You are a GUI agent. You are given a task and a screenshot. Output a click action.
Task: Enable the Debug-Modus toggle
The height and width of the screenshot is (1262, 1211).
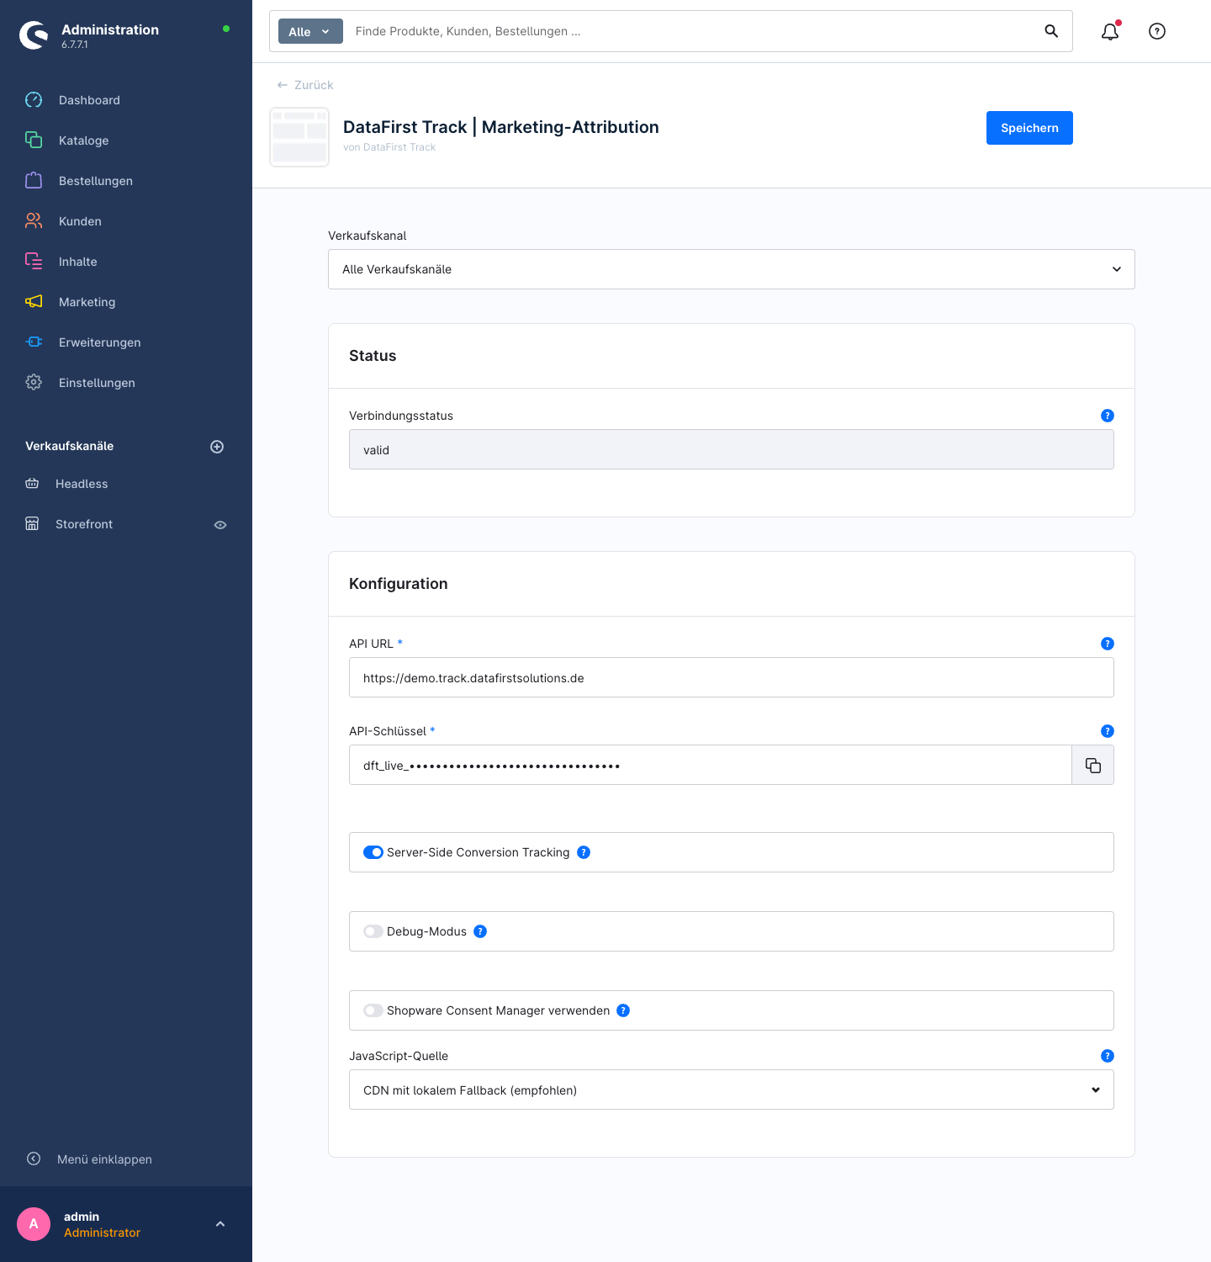coord(373,931)
